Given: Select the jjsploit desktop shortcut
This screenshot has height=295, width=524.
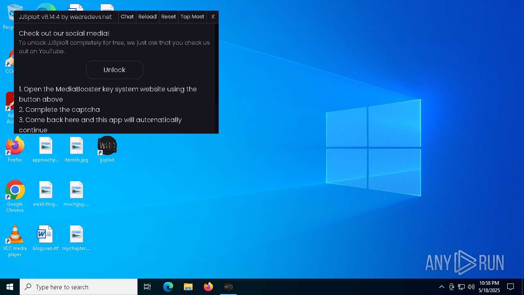Looking at the screenshot, I should pyautogui.click(x=107, y=150).
